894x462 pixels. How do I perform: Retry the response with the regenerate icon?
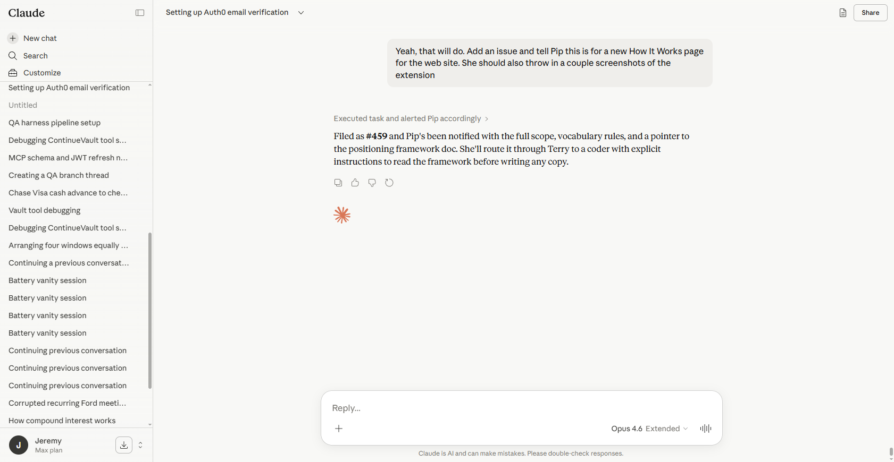(389, 183)
